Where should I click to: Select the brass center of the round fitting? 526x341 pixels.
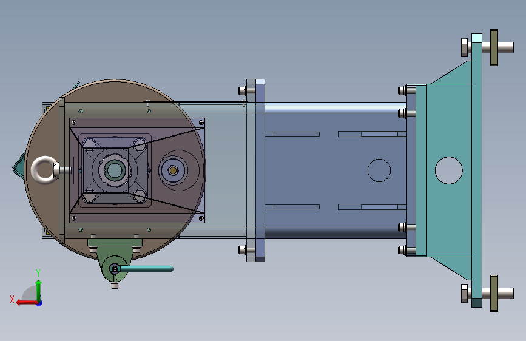click(x=173, y=170)
